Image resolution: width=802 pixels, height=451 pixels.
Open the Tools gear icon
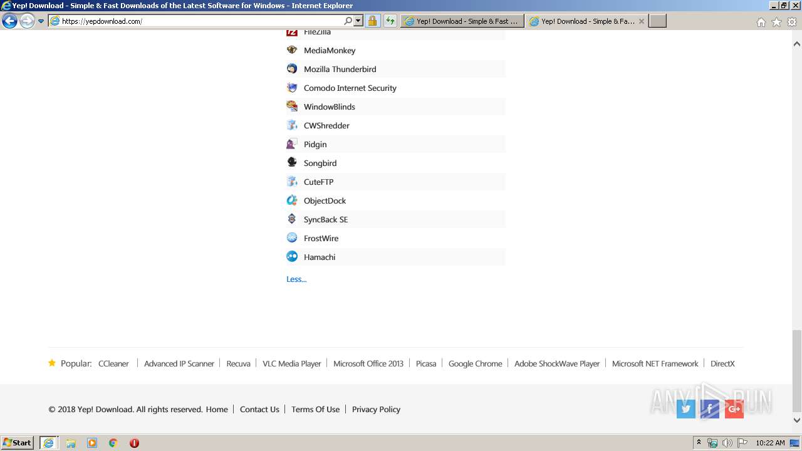(792, 22)
